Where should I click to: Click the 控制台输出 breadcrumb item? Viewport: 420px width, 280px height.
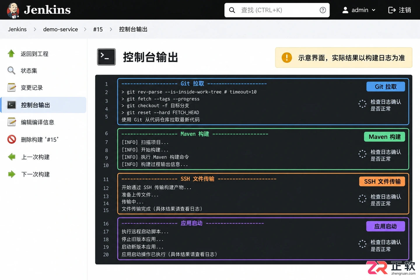click(133, 29)
